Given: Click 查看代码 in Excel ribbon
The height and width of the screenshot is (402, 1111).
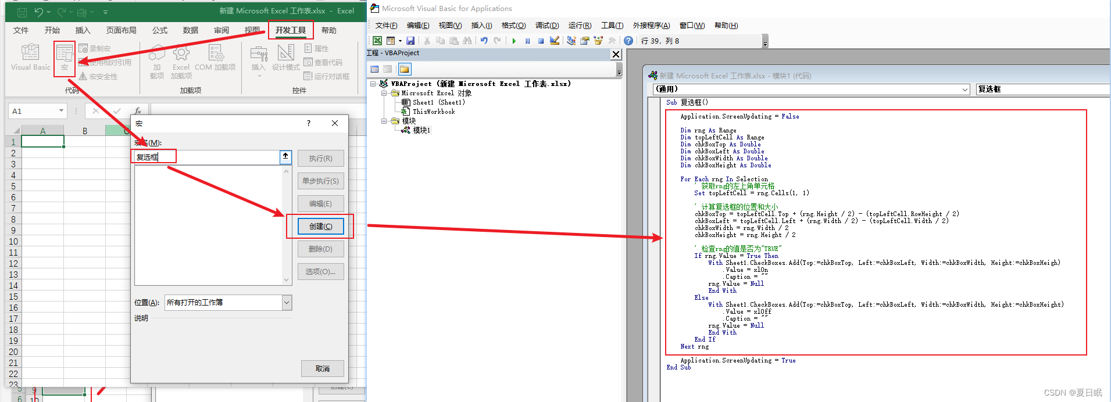Looking at the screenshot, I should (323, 62).
